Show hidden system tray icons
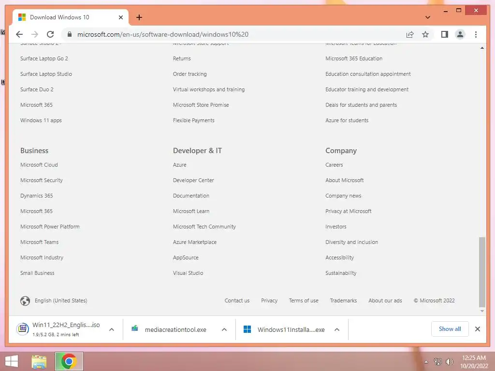The image size is (495, 371). (426, 361)
